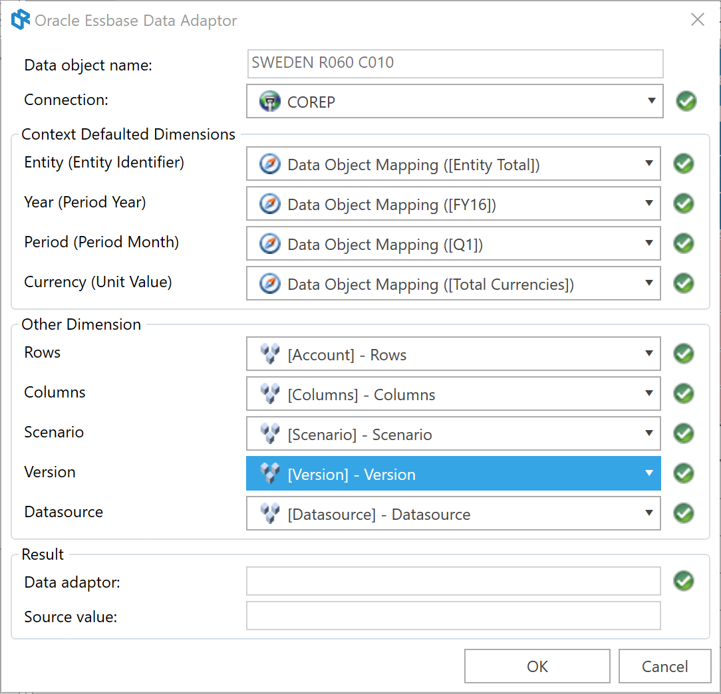Click the cube icon beside [Columns] - Columns

coord(270,394)
